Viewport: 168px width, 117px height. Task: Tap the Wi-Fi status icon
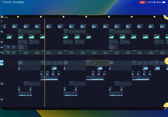click(x=150, y=2)
